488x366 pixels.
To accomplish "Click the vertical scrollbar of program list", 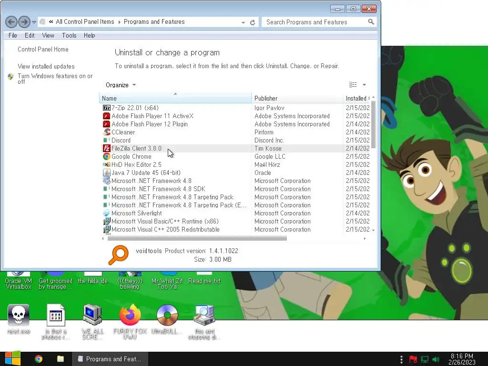I will point(374,124).
